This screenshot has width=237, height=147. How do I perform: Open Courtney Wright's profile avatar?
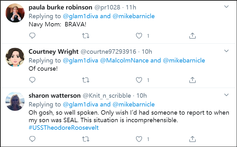point(15,57)
